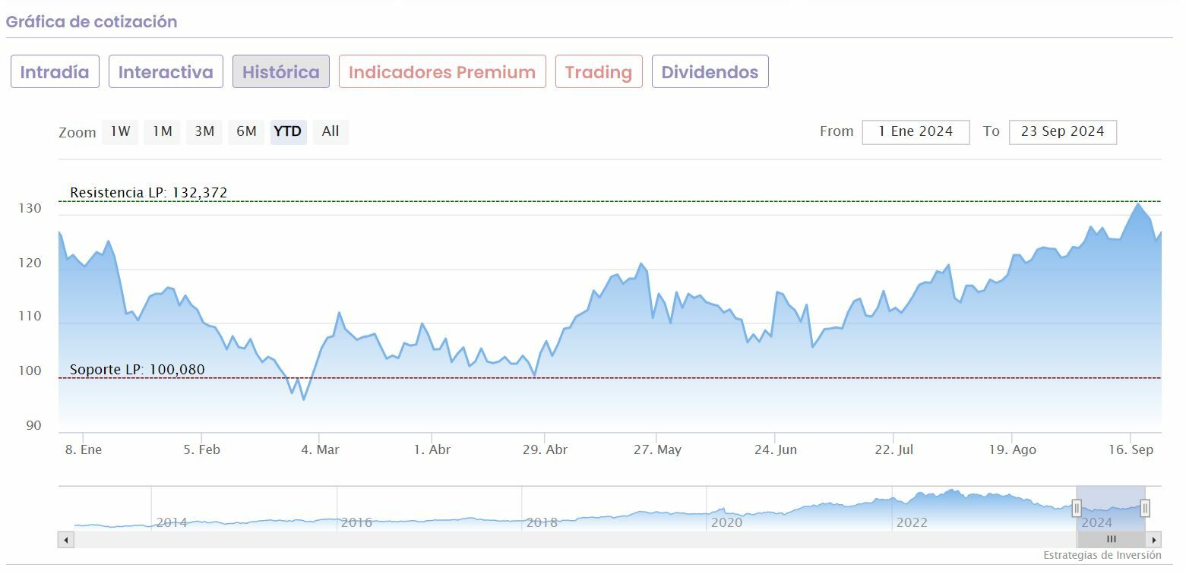
Task: Click the From date field
Action: pyautogui.click(x=916, y=131)
